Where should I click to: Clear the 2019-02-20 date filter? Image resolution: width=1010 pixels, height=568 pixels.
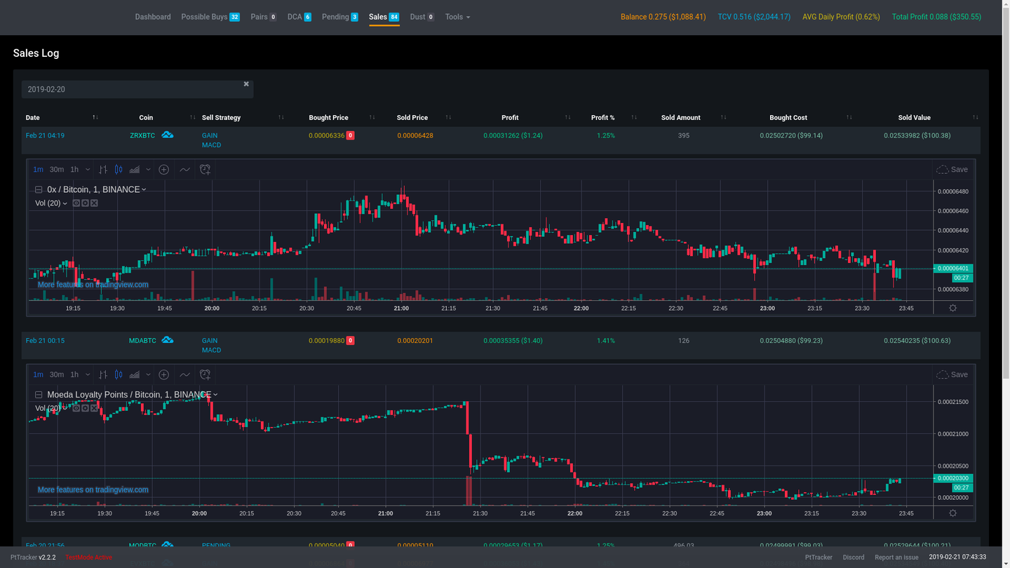246,83
